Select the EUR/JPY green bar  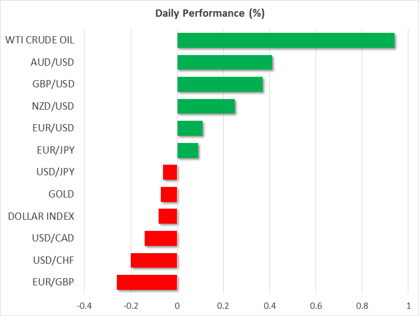(x=188, y=150)
